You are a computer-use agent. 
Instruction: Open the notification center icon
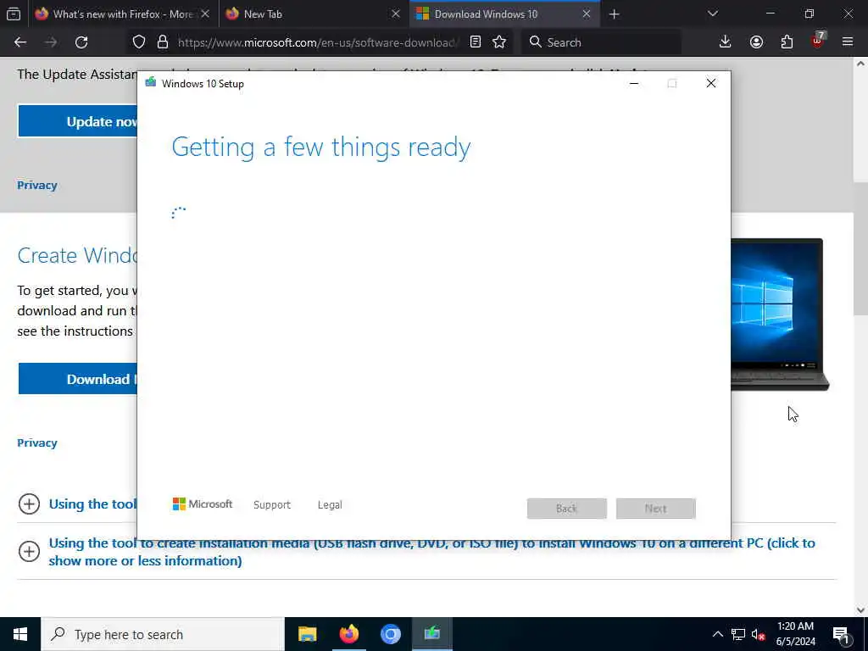(x=842, y=634)
